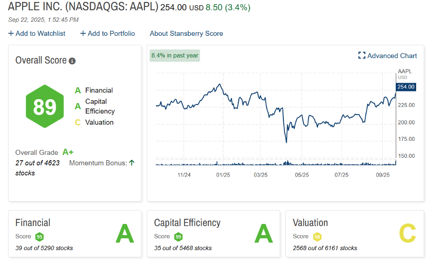436x269 pixels.
Task: Click the Financial score 95 hexagon
Action: pos(39,237)
